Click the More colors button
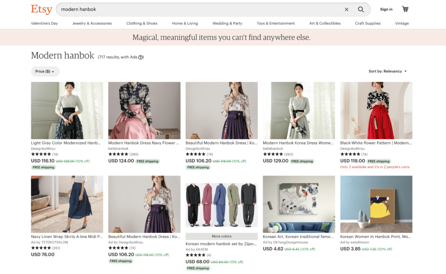 click(x=221, y=236)
